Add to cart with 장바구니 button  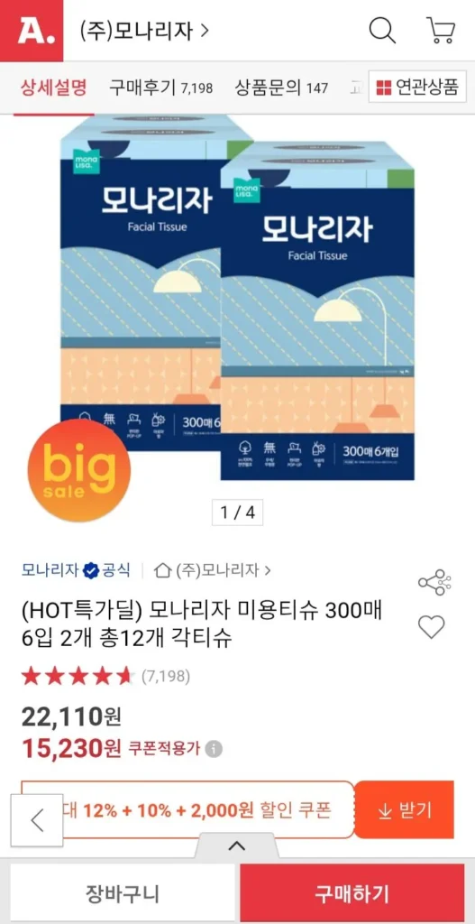point(122,893)
